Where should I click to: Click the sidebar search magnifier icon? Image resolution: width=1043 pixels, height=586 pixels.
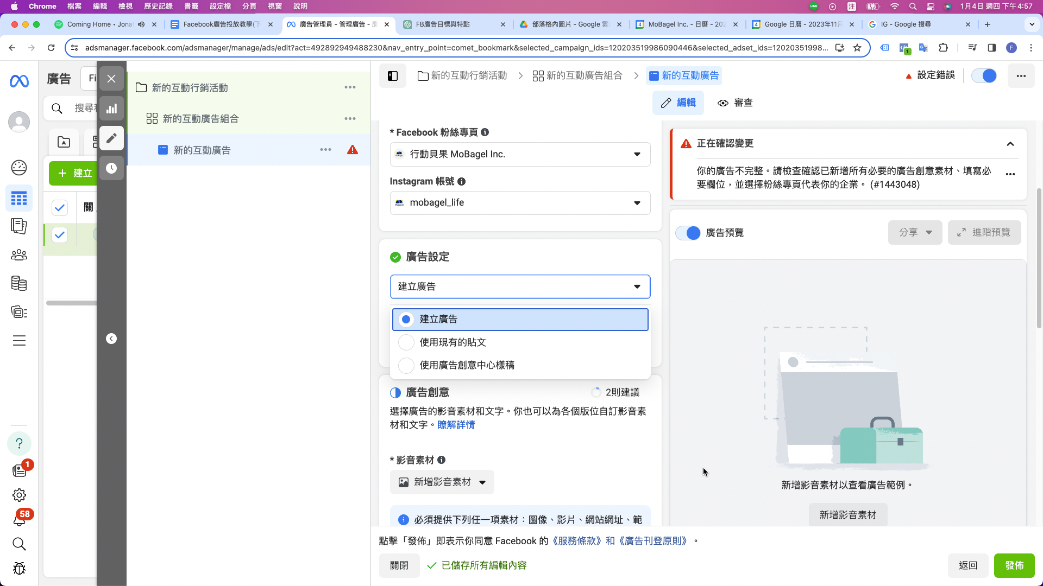[19, 544]
